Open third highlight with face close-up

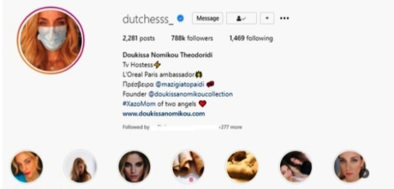(x=135, y=167)
